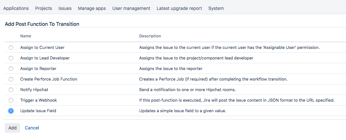Switch to the Issues tab
This screenshot has height=140, width=346.
[65, 8]
